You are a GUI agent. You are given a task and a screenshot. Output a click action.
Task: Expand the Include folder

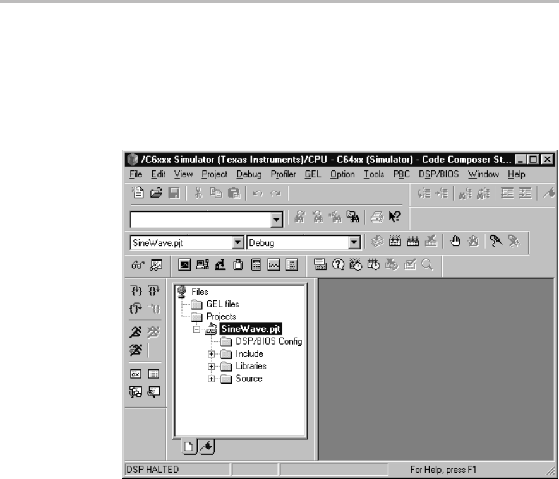pyautogui.click(x=211, y=354)
